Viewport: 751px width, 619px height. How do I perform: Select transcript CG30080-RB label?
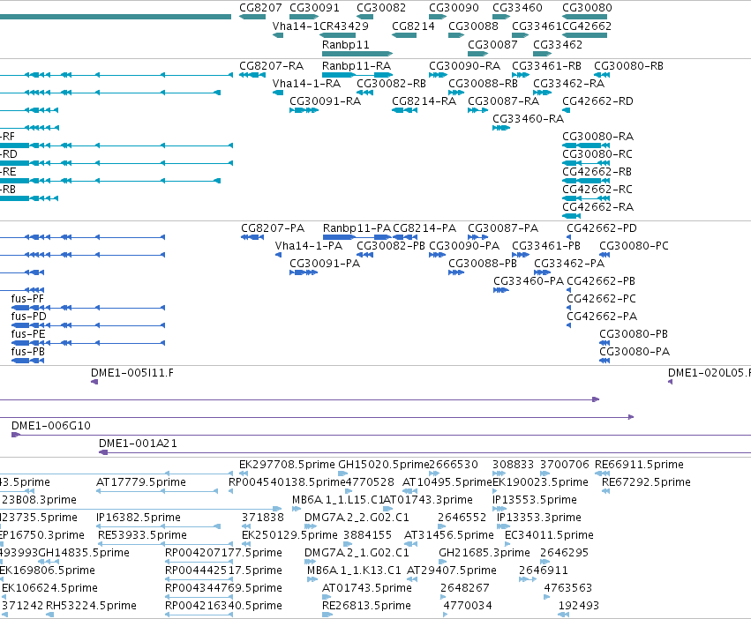pos(628,65)
